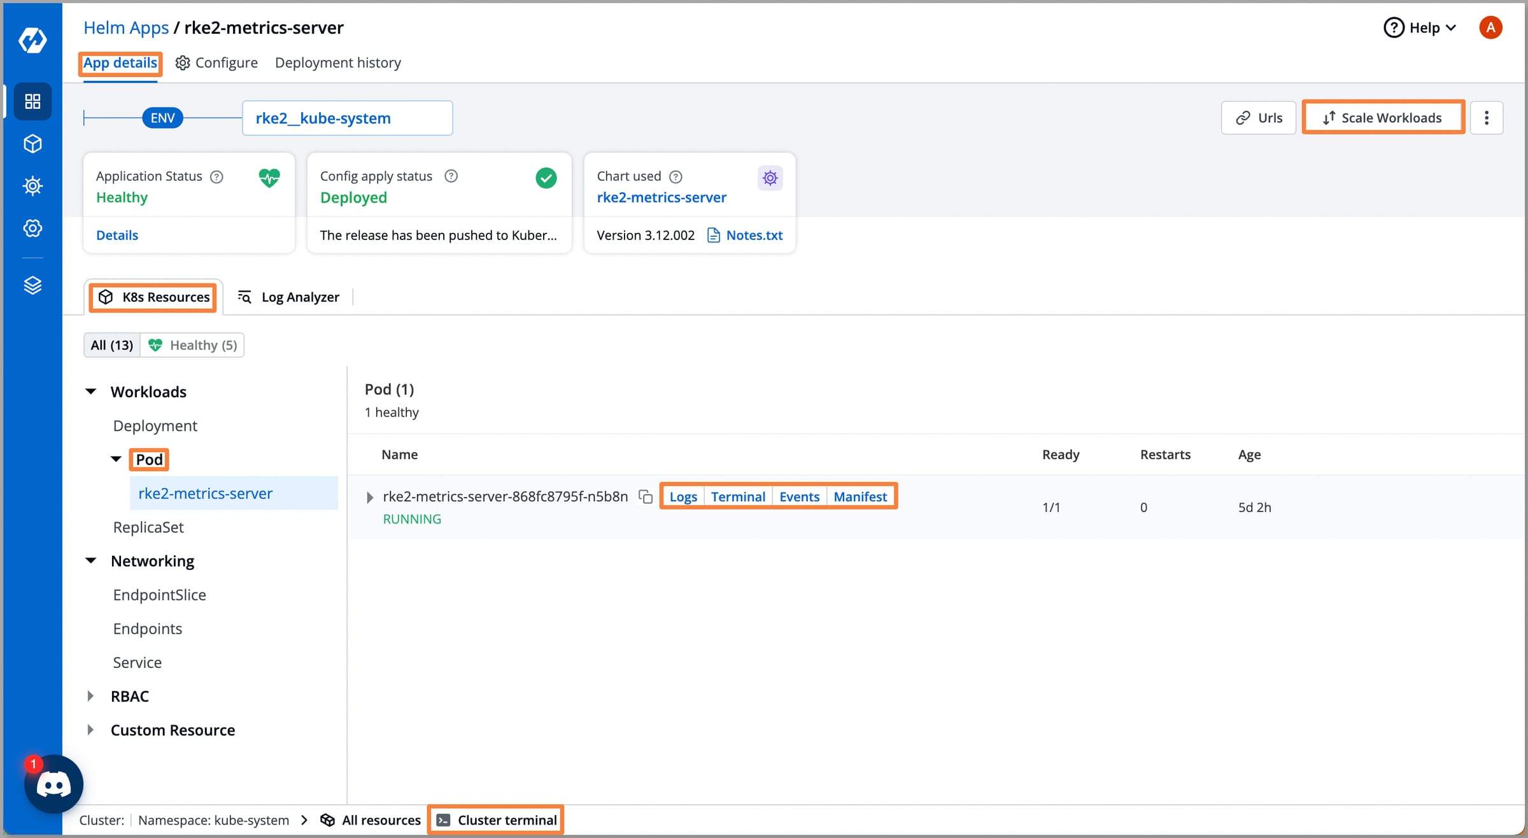This screenshot has width=1528, height=838.
Task: Open the Kubernetes Resource Browser wheel icon
Action: point(32,186)
